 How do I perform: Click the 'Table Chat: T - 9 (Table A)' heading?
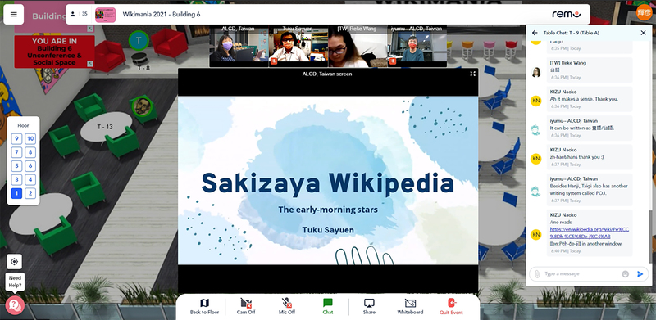click(571, 33)
